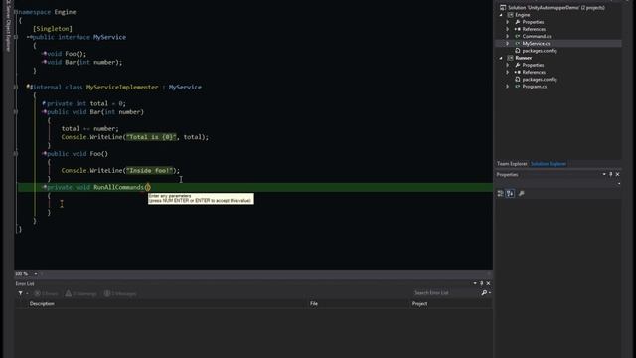Collapse the Foo method outlining toggle

point(16,154)
